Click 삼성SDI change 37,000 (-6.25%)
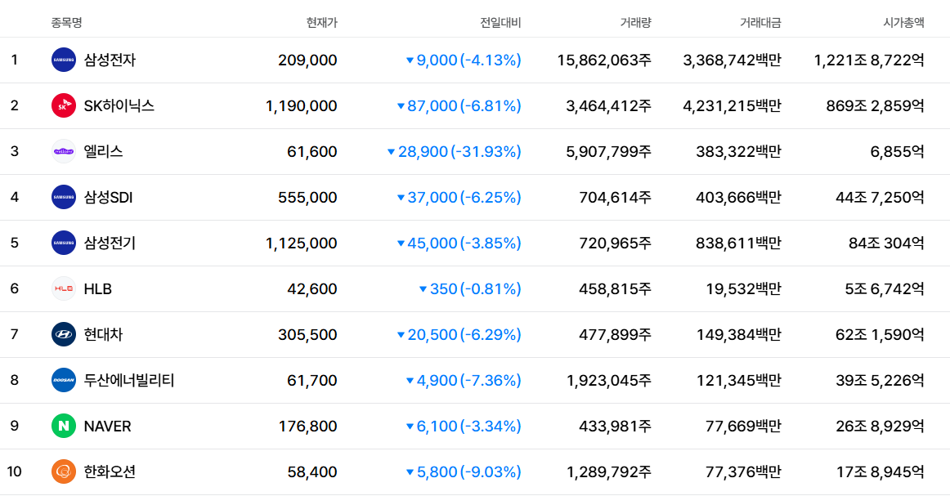 (459, 198)
